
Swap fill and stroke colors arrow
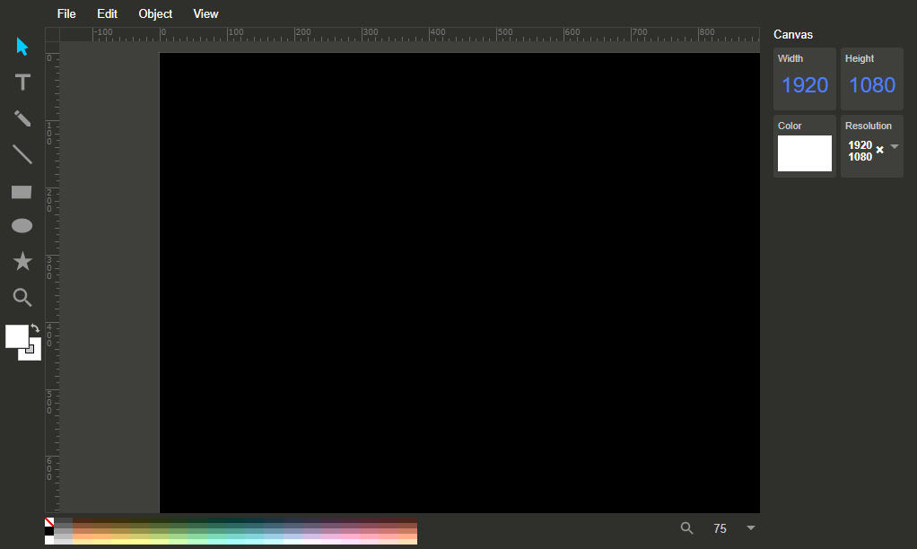[36, 328]
